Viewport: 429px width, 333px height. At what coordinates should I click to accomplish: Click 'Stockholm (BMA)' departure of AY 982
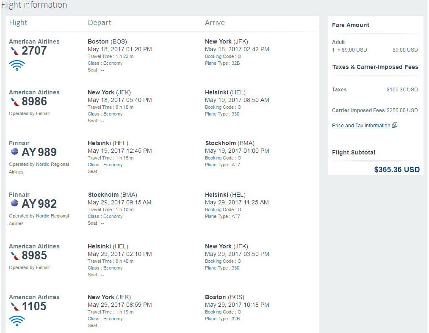(113, 195)
